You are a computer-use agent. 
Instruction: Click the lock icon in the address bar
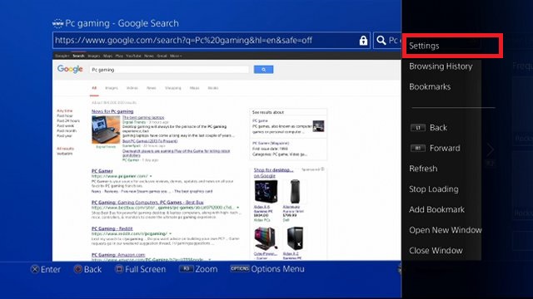tap(363, 41)
